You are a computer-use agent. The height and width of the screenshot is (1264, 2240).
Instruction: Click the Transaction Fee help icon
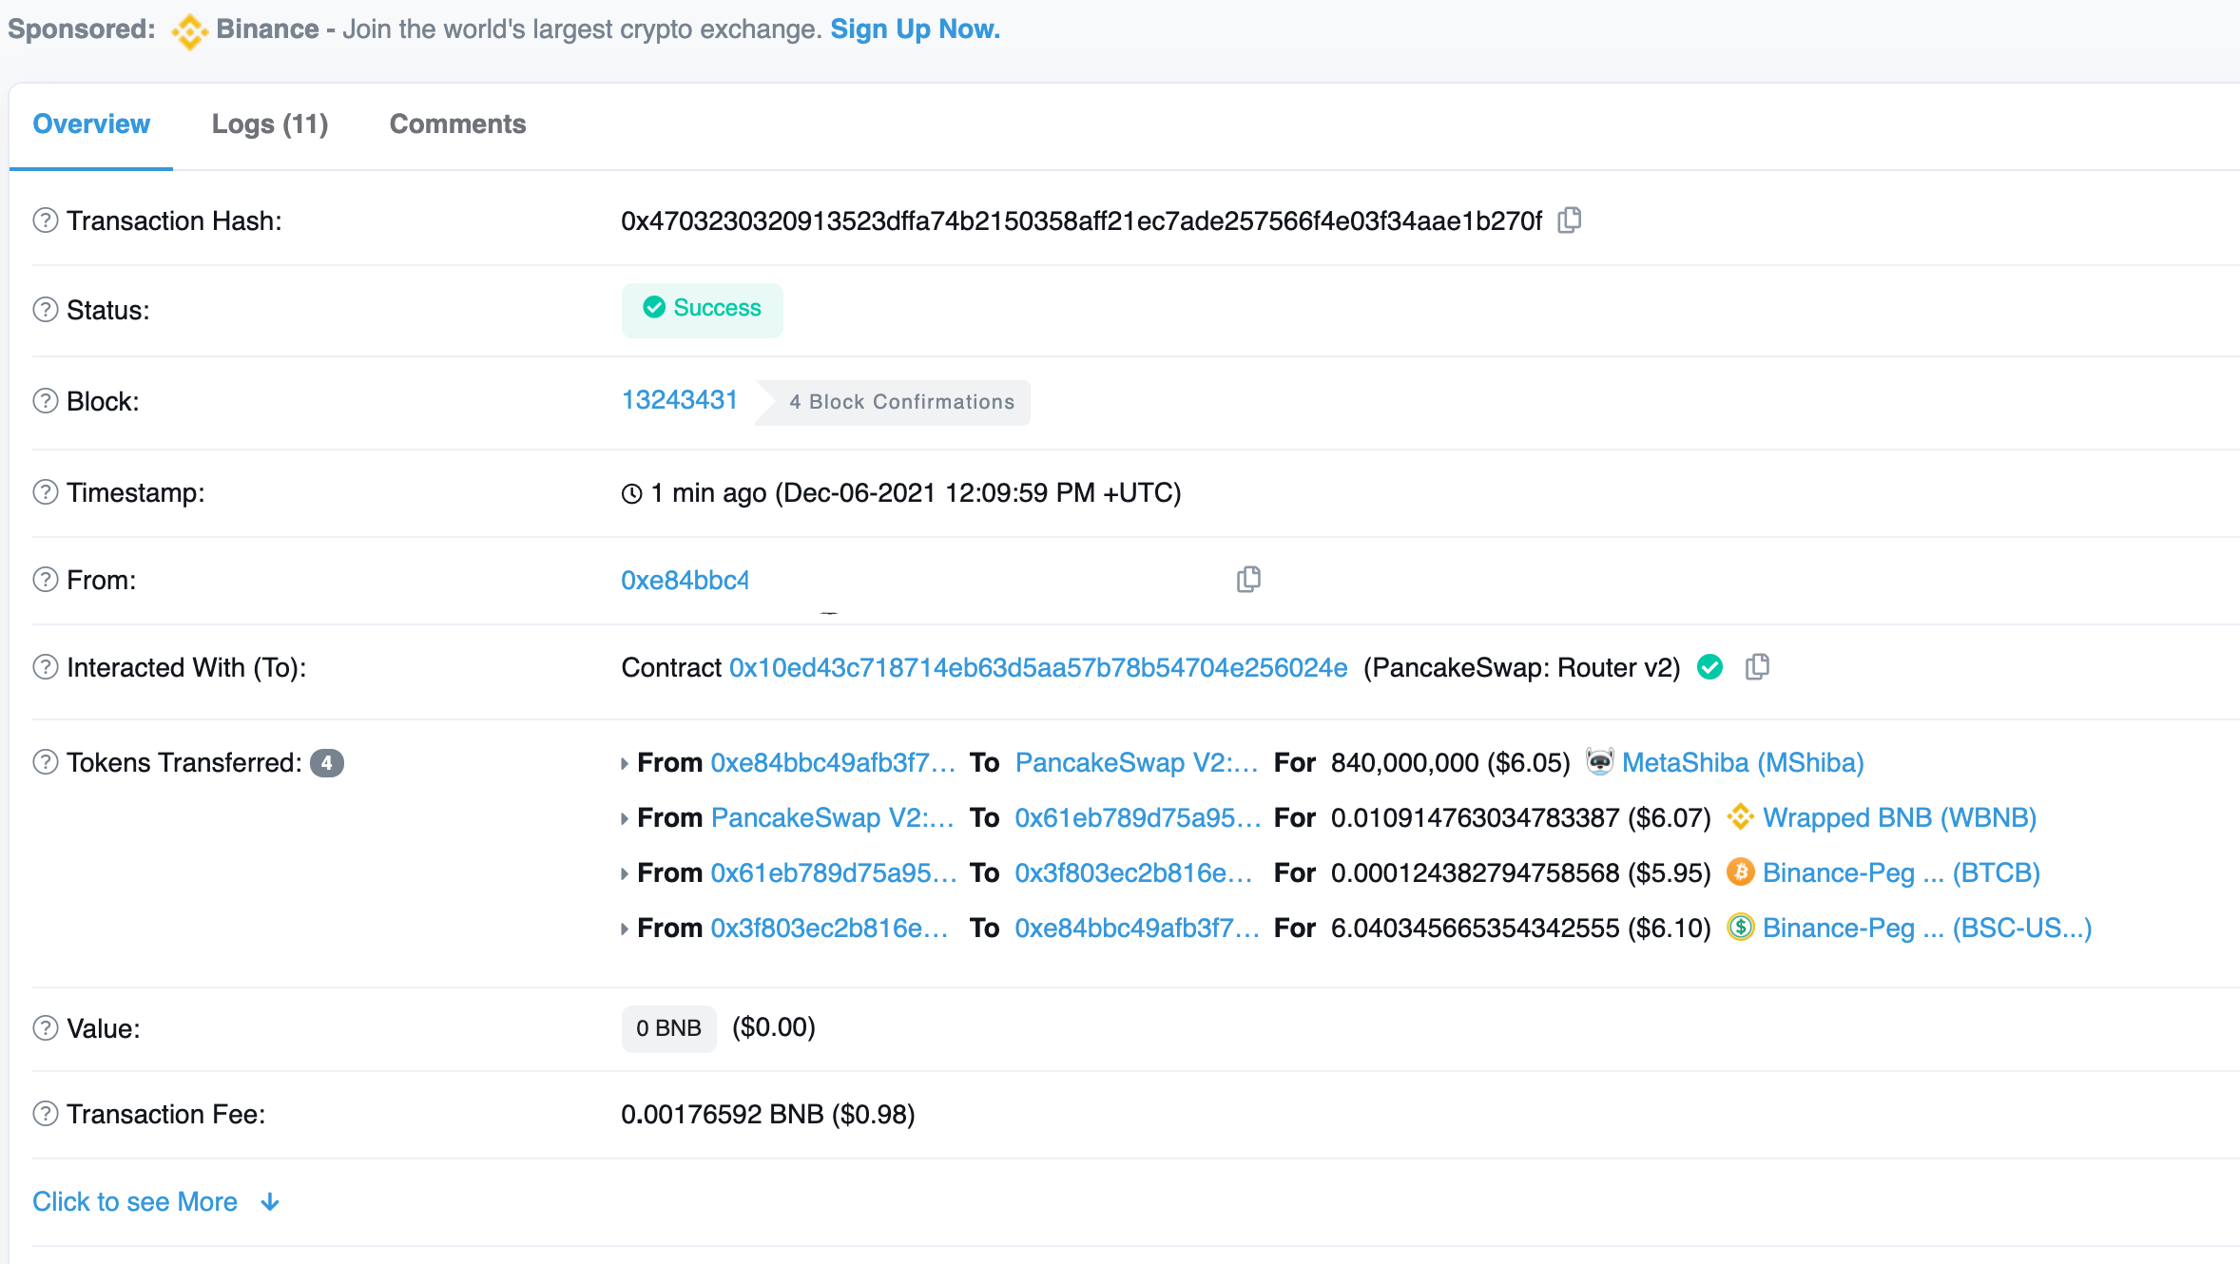pyautogui.click(x=46, y=1114)
